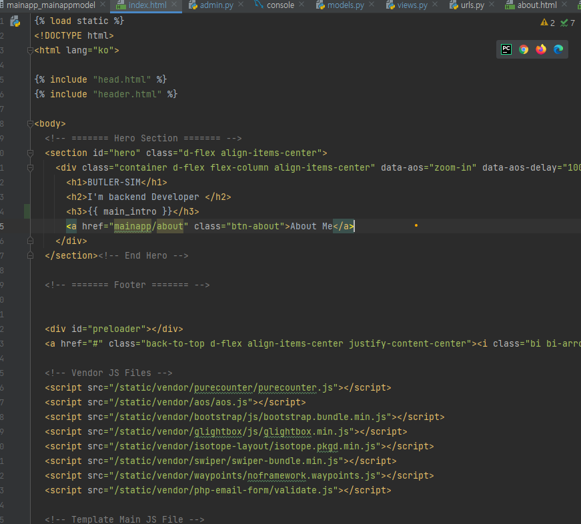Viewport: 581px width, 524px height.
Task: Switch to the mainapp_mainappmodel tab
Action: tap(51, 5)
